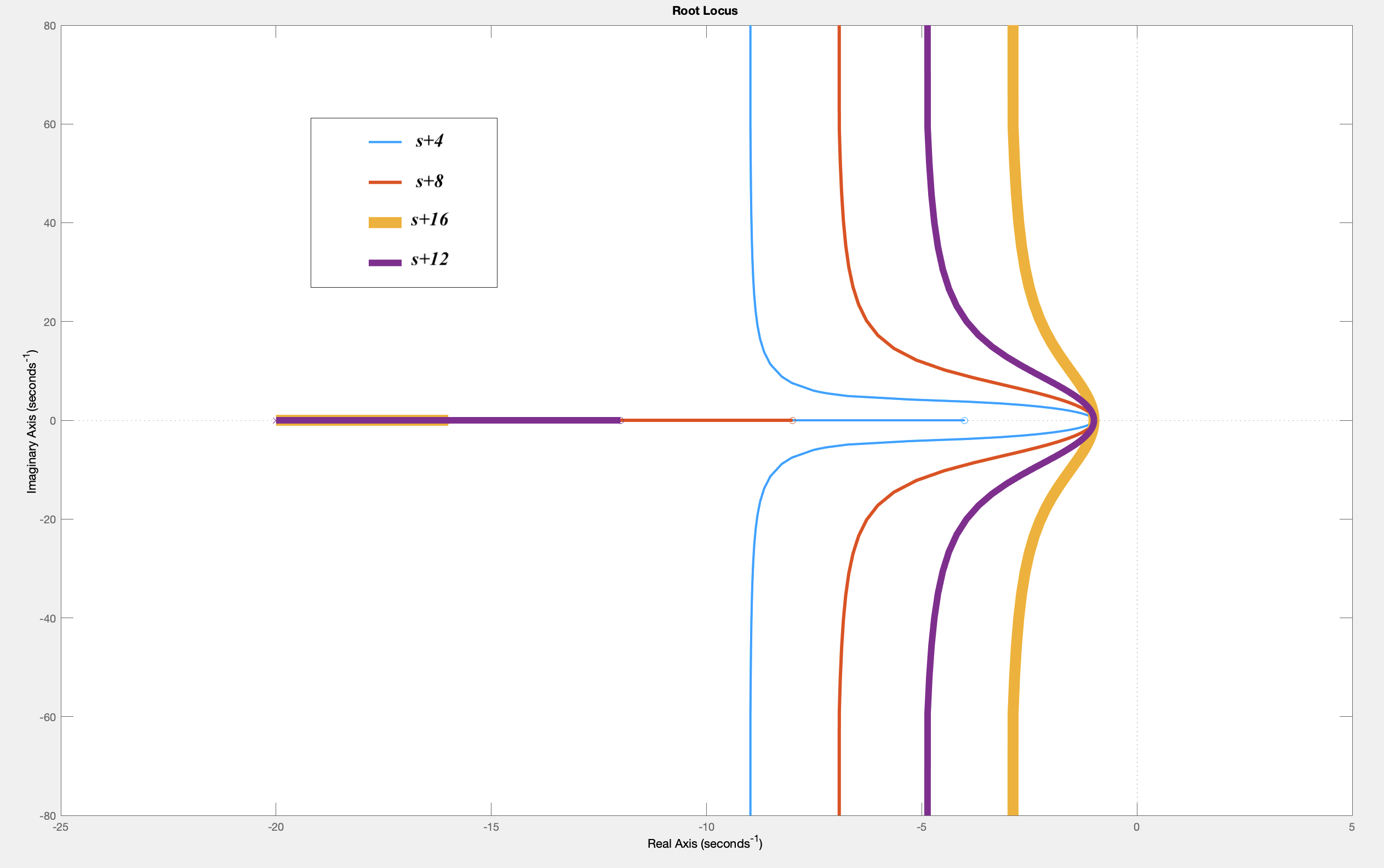The image size is (1384, 868).
Task: Click the Real Axis x-axis label
Action: (705, 843)
